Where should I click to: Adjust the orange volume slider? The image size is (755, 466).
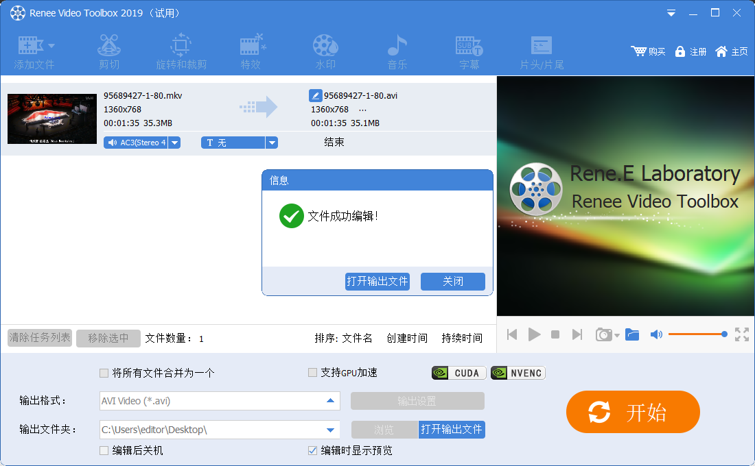click(697, 334)
